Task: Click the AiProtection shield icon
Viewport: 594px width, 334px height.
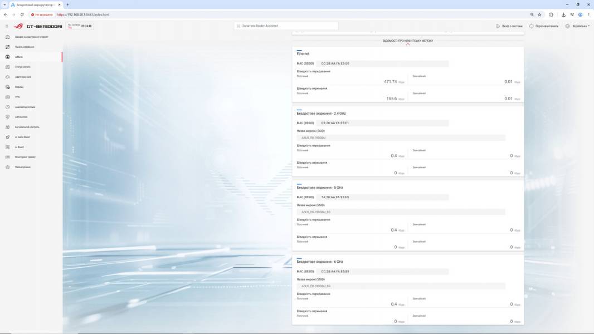Action: click(x=8, y=117)
